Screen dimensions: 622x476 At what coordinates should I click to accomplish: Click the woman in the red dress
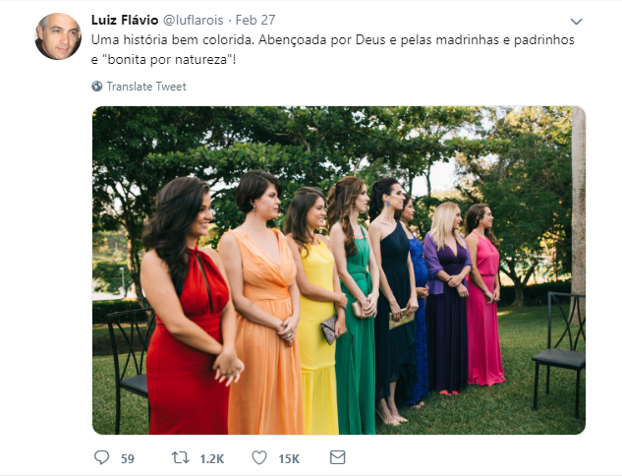190,306
